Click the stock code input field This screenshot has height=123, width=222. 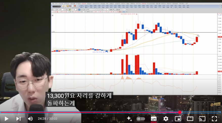coord(61,10)
